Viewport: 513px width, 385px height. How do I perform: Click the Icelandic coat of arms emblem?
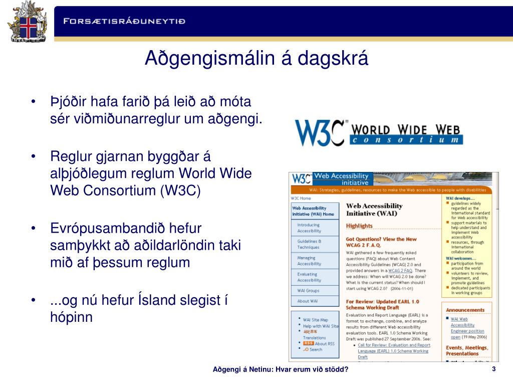click(27, 22)
